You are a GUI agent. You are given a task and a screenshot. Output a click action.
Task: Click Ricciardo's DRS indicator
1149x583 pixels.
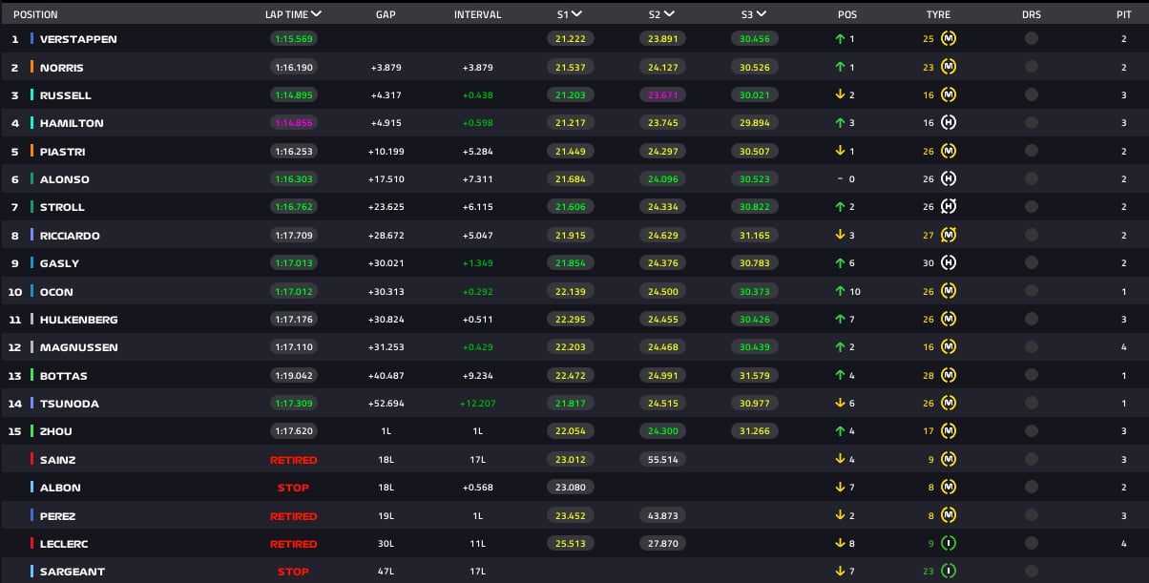click(x=1032, y=236)
